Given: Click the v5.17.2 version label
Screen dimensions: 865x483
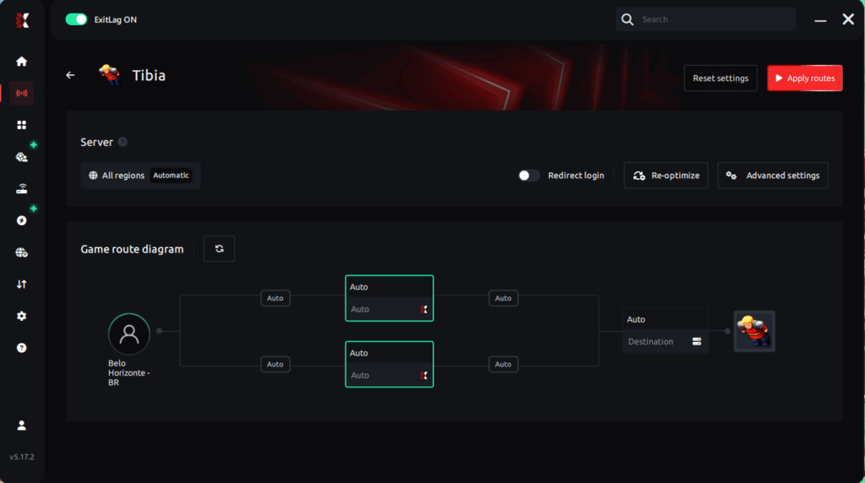Looking at the screenshot, I should click(21, 457).
